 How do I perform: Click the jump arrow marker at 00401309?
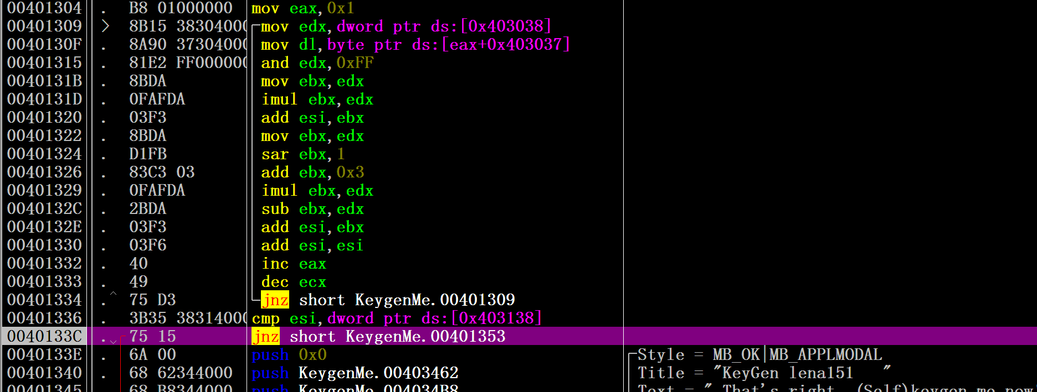(x=105, y=26)
